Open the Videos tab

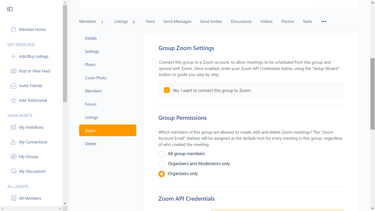point(266,21)
